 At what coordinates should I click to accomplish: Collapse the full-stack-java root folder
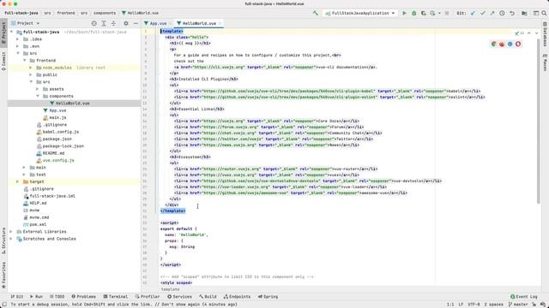click(11, 32)
